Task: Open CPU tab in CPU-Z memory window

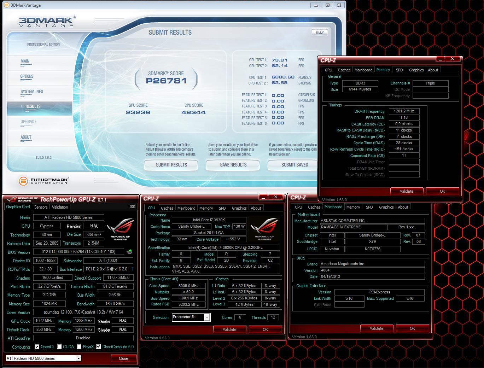Action: [x=328, y=70]
